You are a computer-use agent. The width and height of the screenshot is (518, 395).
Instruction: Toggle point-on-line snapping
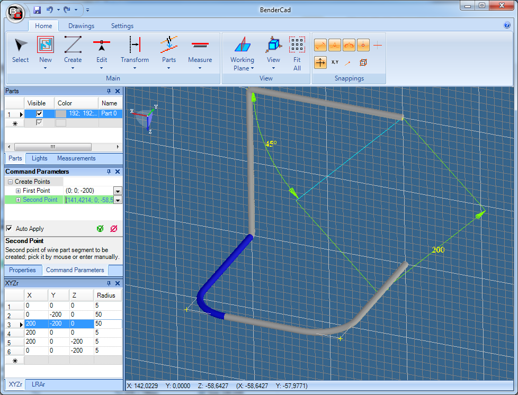[x=347, y=63]
